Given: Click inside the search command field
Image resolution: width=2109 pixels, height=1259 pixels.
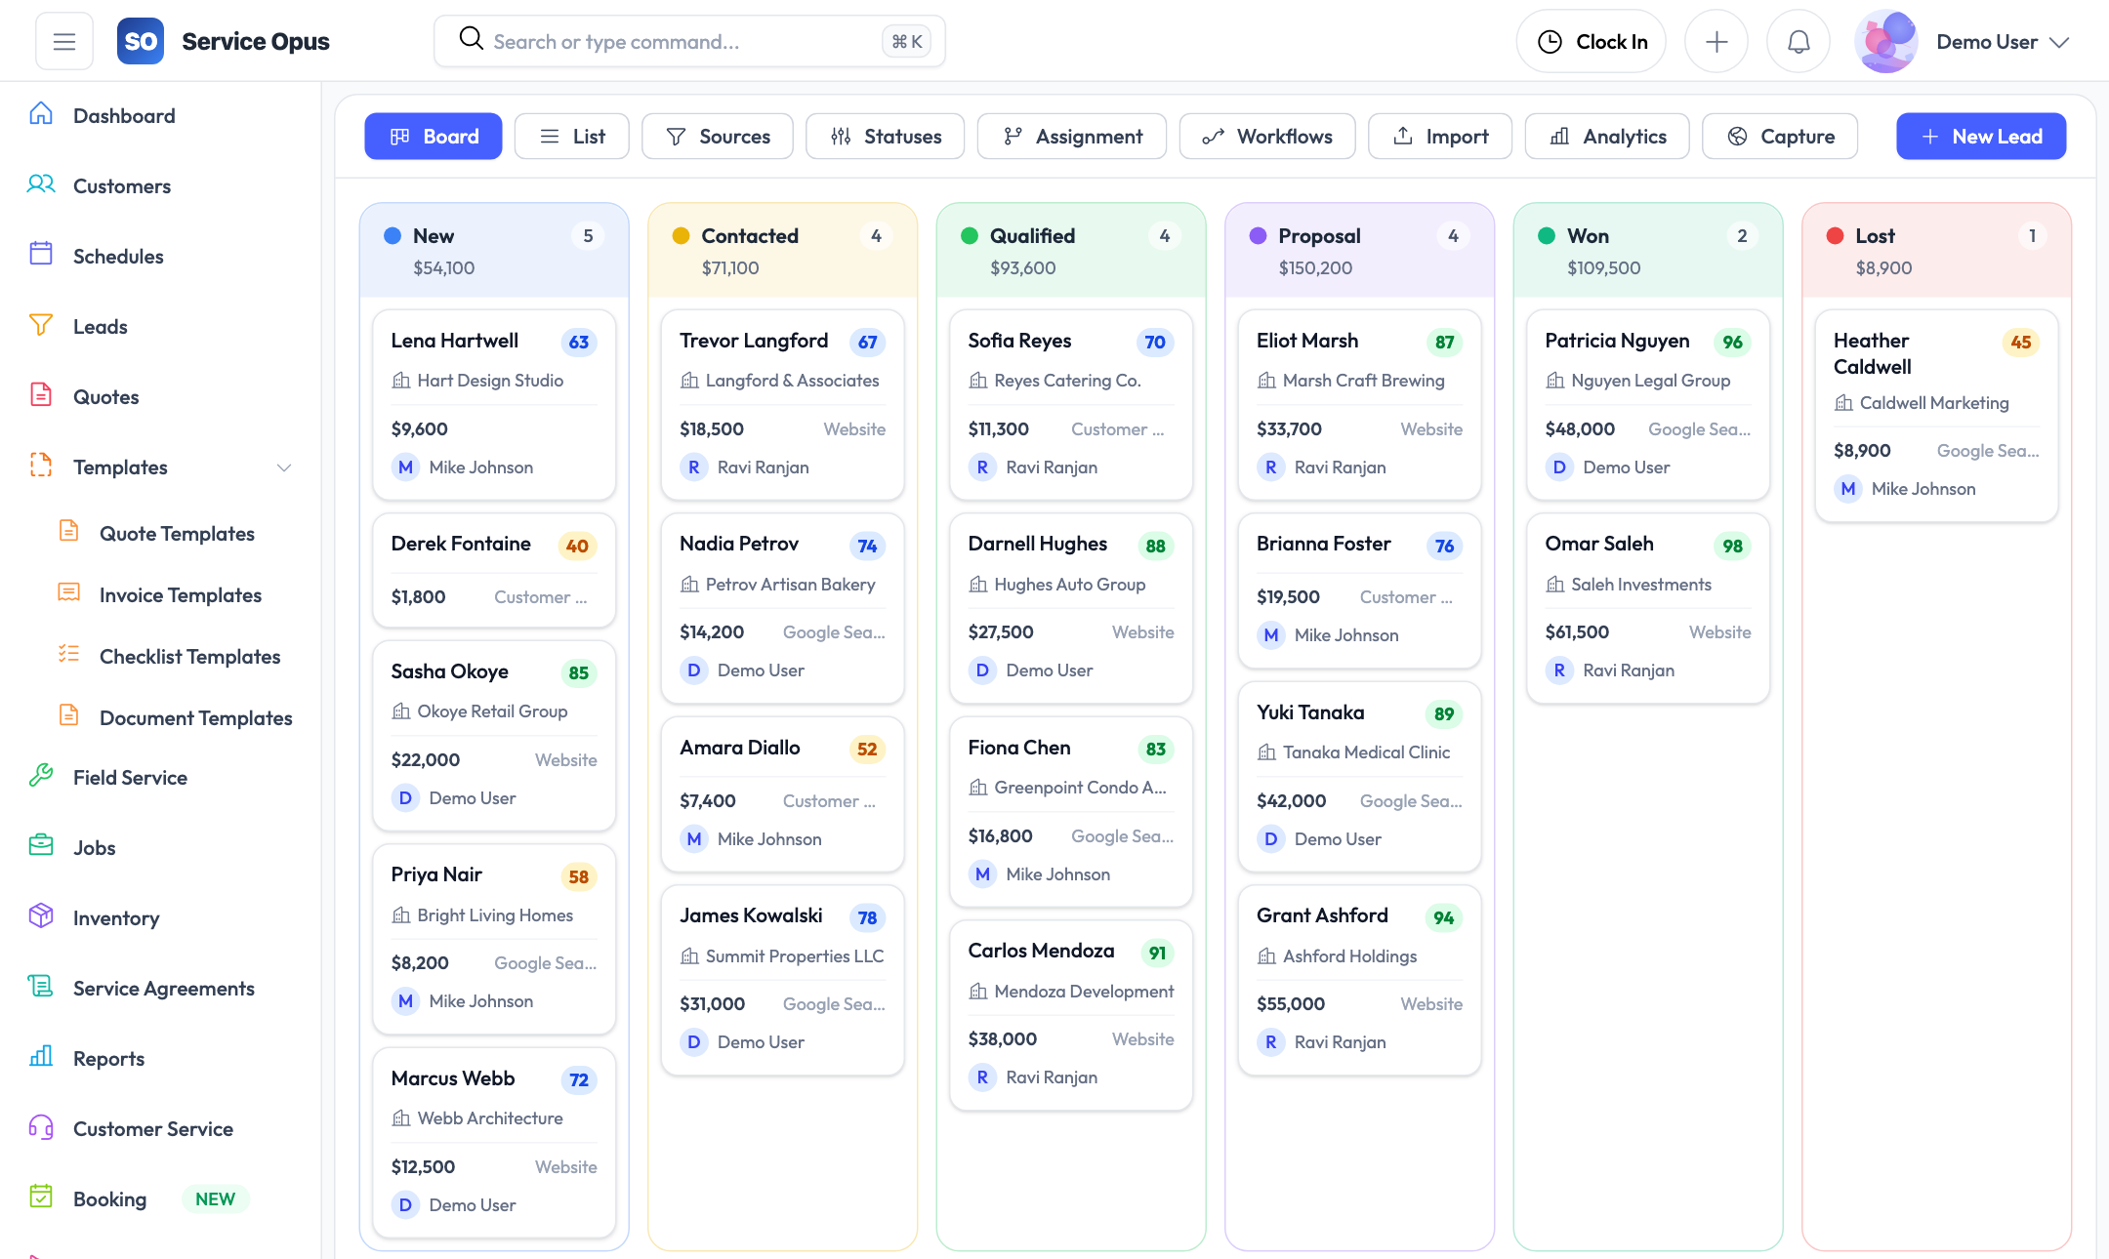Looking at the screenshot, I should [x=683, y=41].
